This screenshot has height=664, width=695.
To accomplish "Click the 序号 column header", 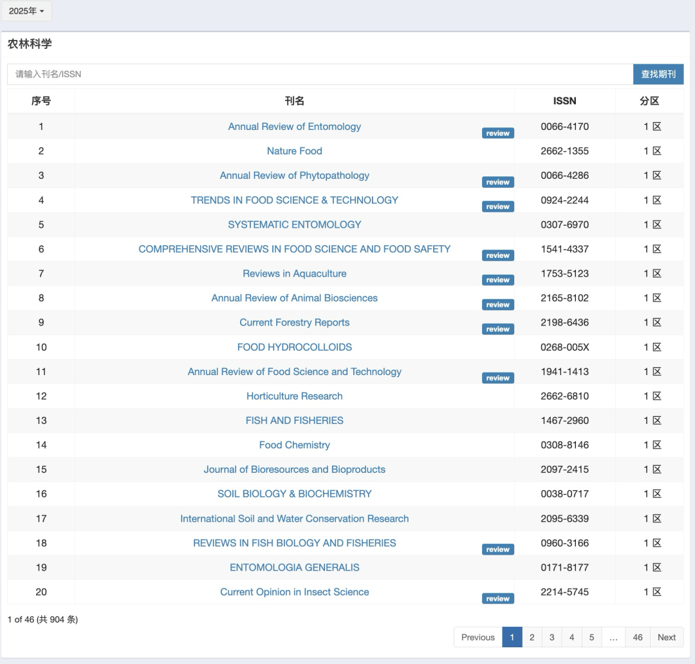I will tap(41, 101).
